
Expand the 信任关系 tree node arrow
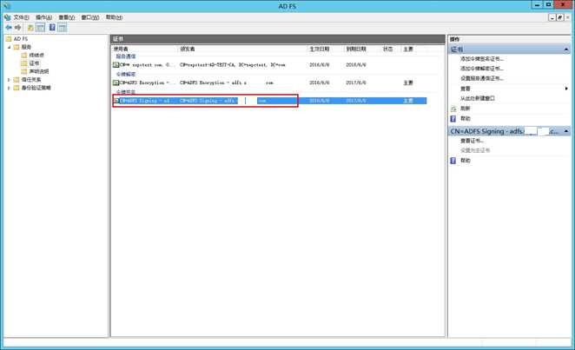[x=9, y=80]
